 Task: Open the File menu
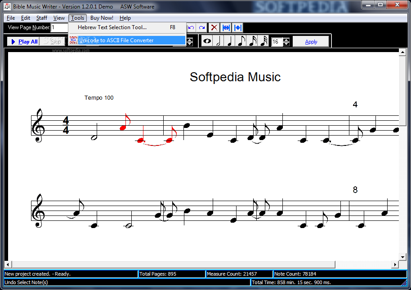(x=11, y=18)
